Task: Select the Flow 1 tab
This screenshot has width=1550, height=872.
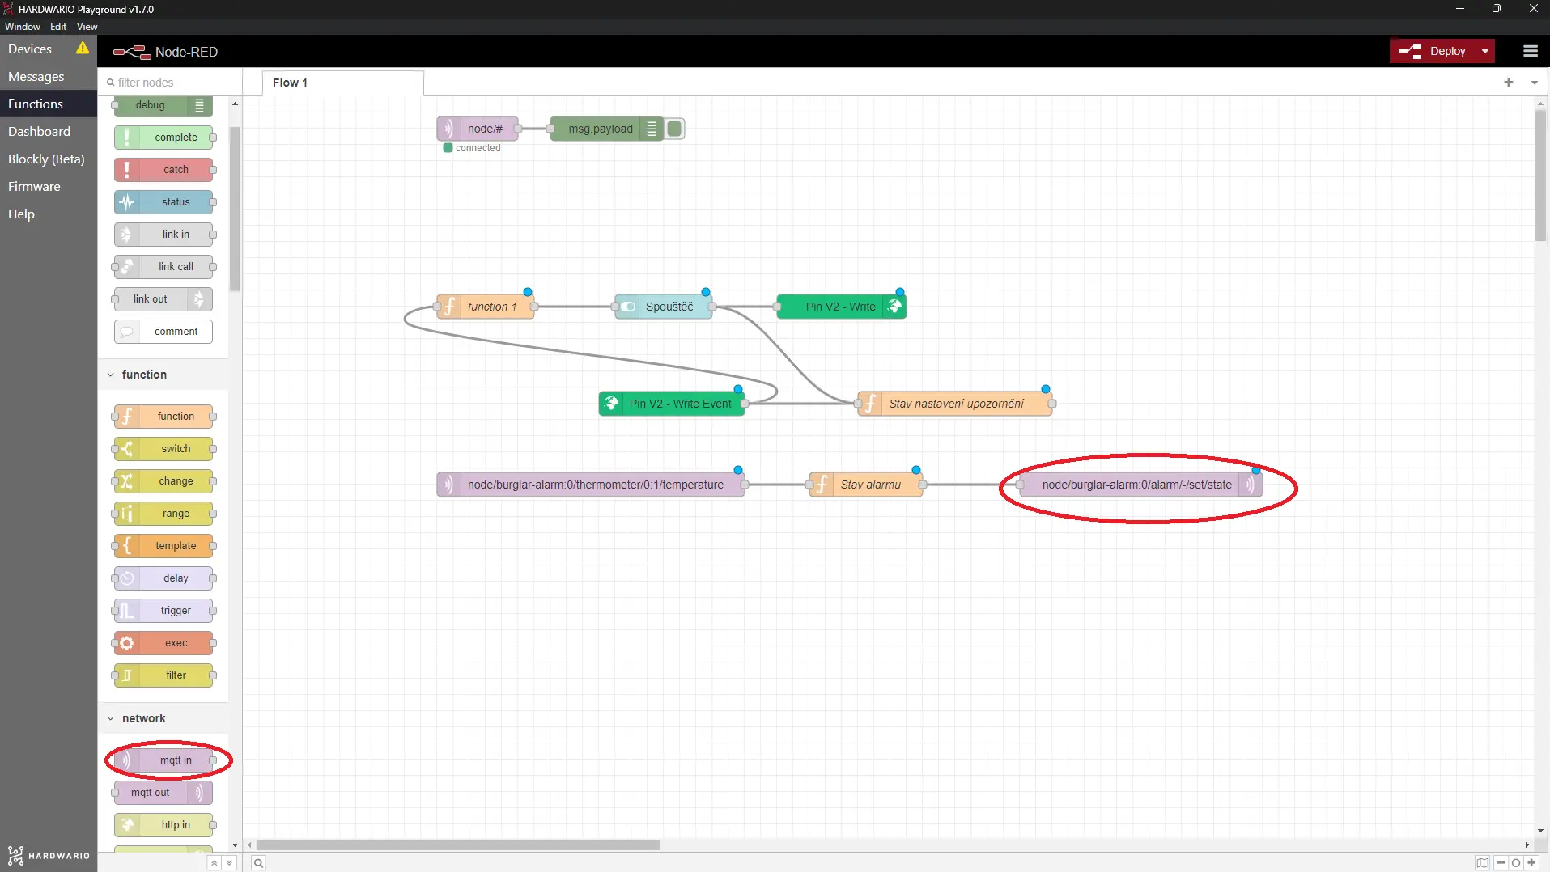Action: 342,83
